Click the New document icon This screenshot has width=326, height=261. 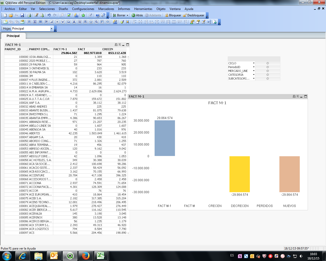pyautogui.click(x=5, y=15)
